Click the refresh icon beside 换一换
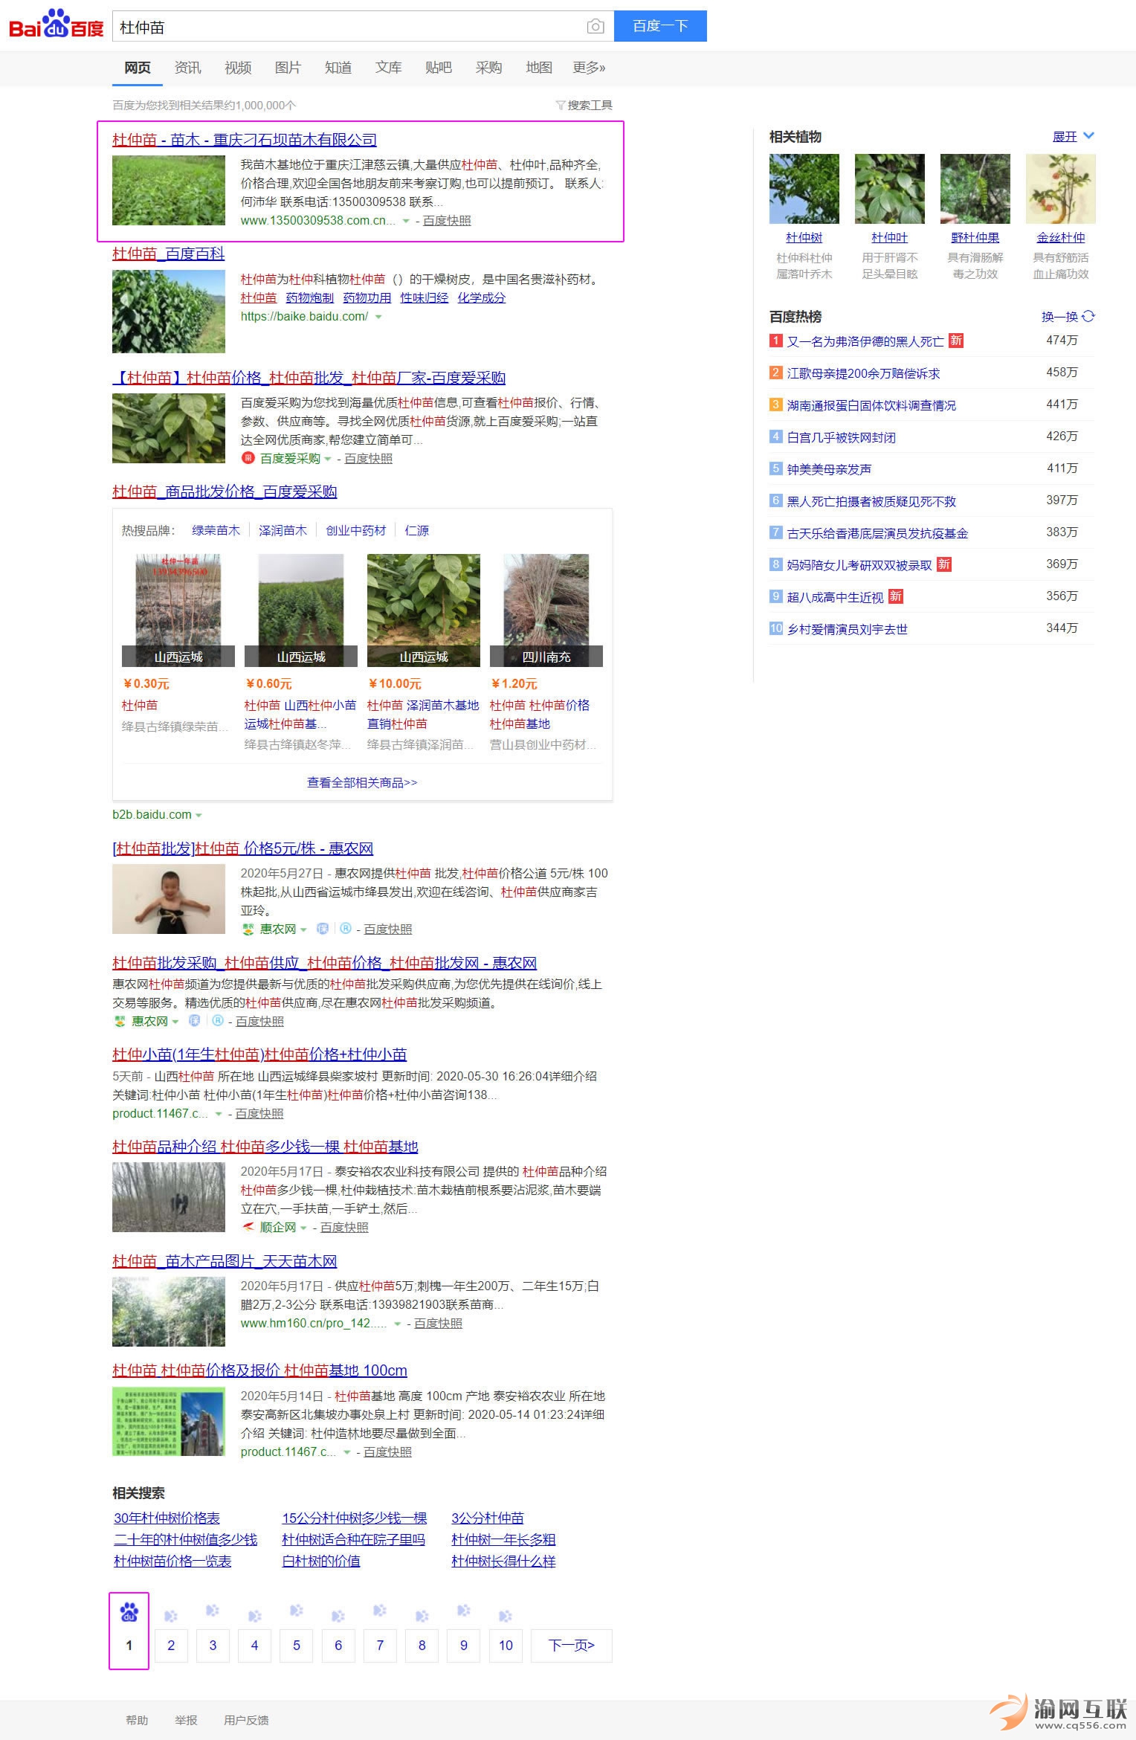 click(x=1088, y=316)
